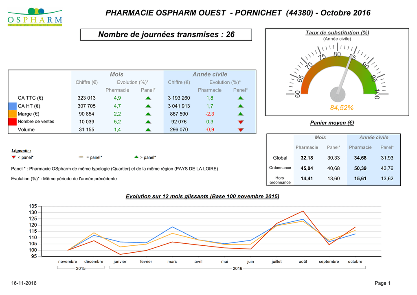
Task: Click Ordonnance monthly basket value 45,04
Action: (x=307, y=168)
